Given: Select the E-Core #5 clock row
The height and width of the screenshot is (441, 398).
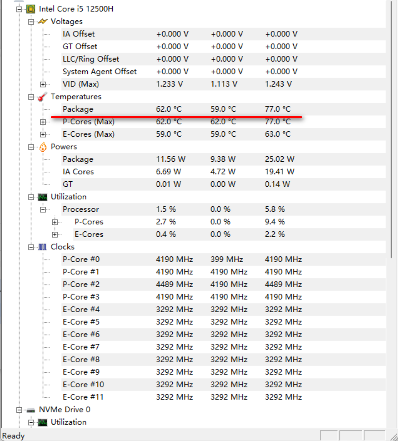Looking at the screenshot, I should tap(224, 322).
